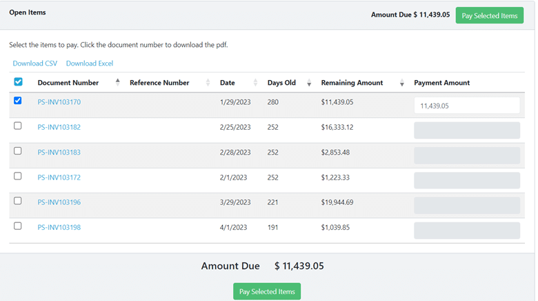Toggle the select-all checkbox in header
This screenshot has width=538, height=301.
point(18,81)
